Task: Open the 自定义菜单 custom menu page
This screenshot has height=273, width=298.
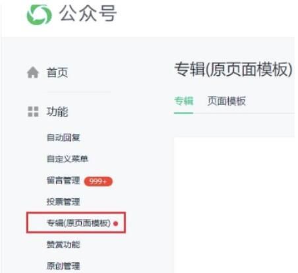Action: pos(67,159)
